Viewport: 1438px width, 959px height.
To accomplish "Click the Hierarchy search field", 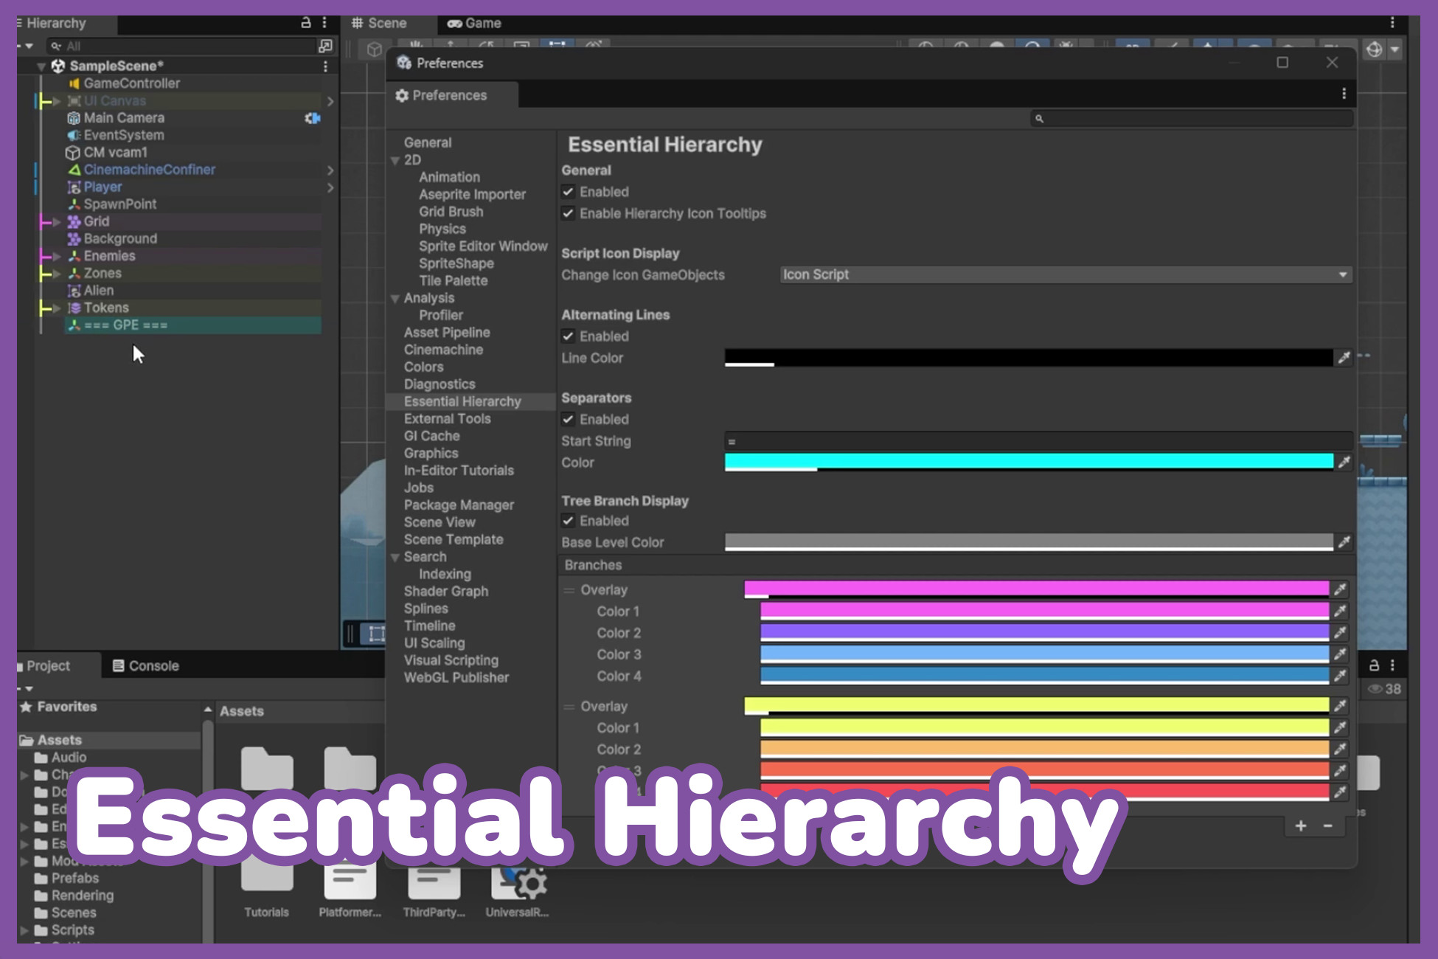I will pyautogui.click(x=181, y=46).
